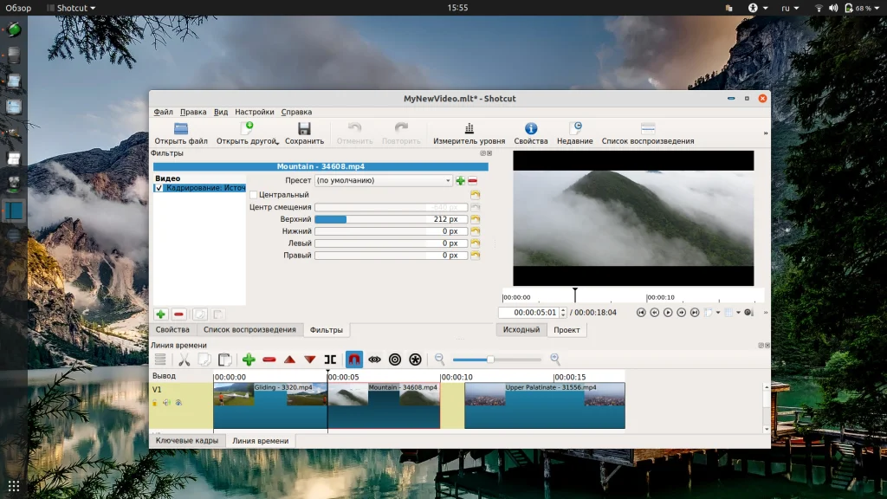The height and width of the screenshot is (499, 887).
Task: Click the Open File (Открыть файл) icon
Action: click(x=181, y=129)
